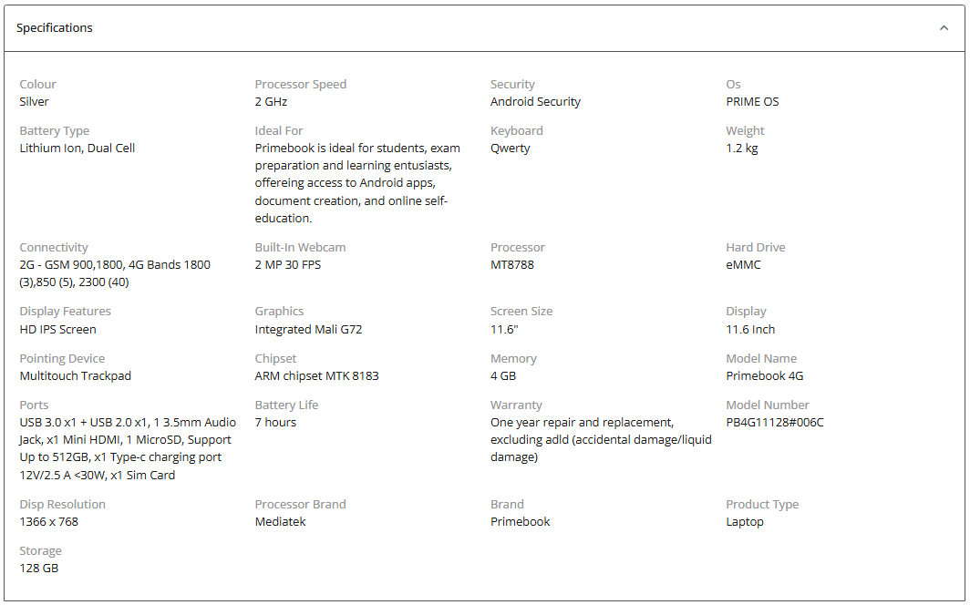This screenshot has height=605, width=970.
Task: Click the Ideal For description paragraph
Action: (357, 183)
